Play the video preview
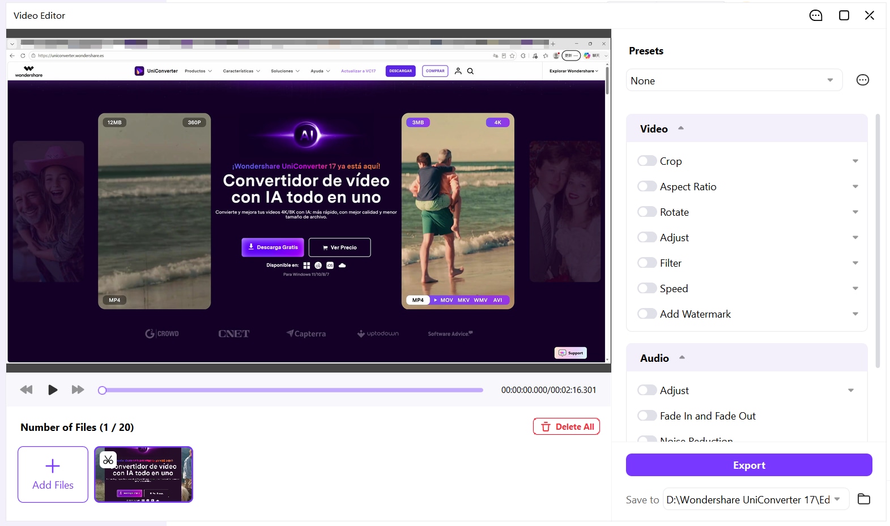This screenshot has width=890, height=526. [53, 390]
